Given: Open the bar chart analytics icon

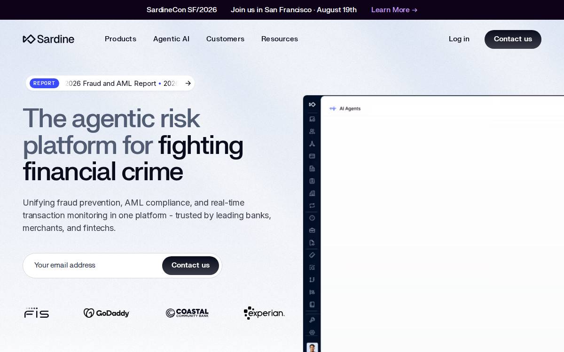Looking at the screenshot, I should pyautogui.click(x=312, y=193).
